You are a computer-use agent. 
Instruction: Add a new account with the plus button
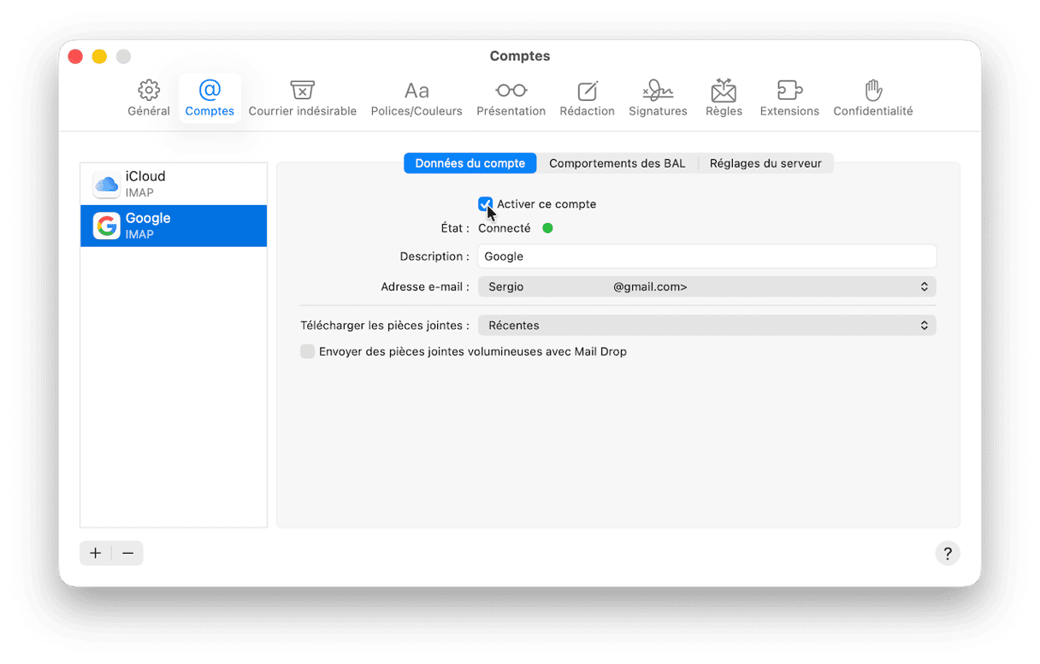[x=95, y=553]
